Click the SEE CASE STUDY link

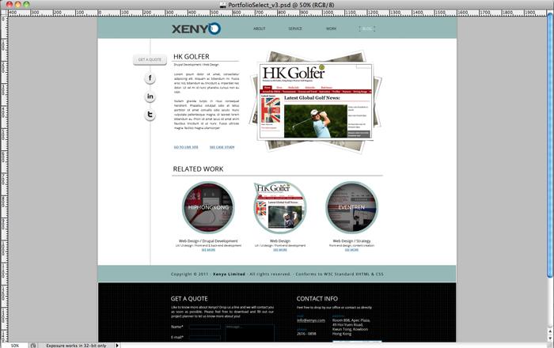tap(222, 147)
